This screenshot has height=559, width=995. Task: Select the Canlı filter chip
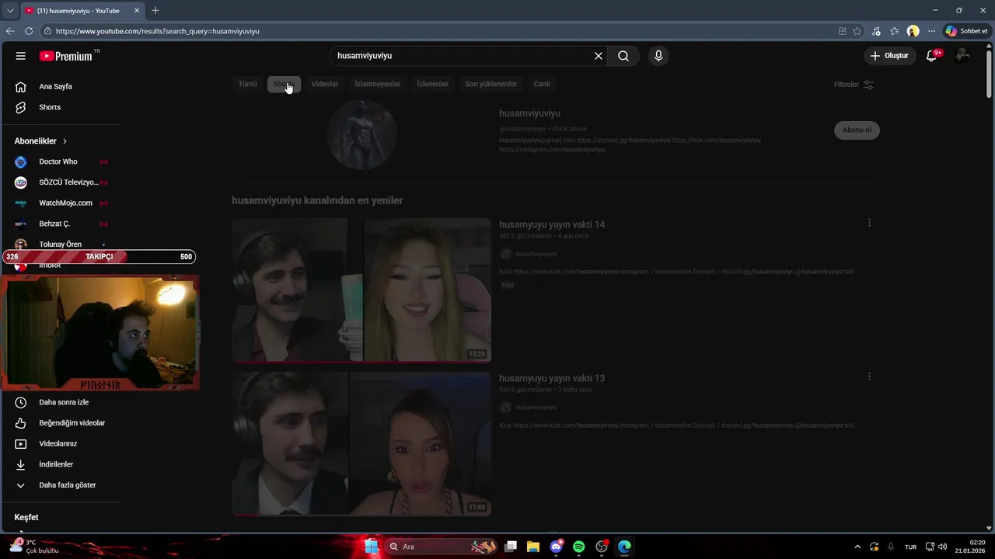[542, 84]
